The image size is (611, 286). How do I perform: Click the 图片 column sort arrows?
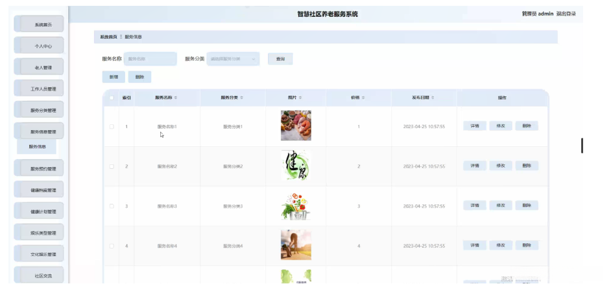[x=300, y=98]
